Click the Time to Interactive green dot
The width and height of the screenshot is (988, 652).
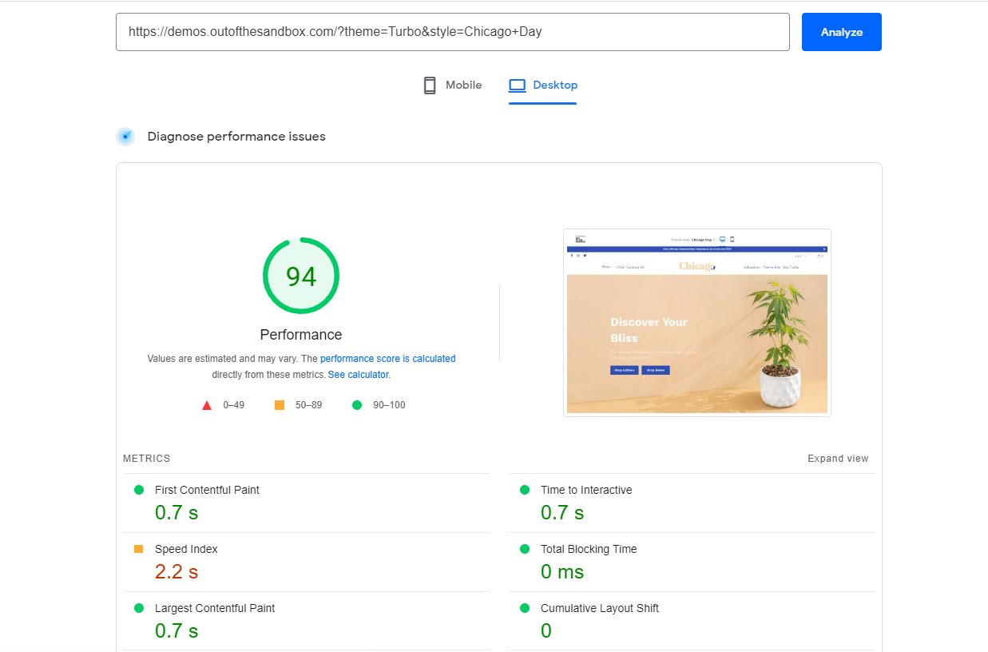tap(525, 490)
